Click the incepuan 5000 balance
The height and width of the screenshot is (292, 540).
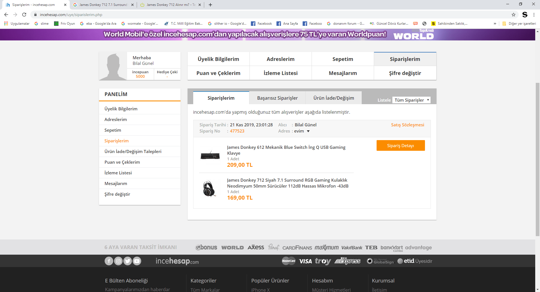140,74
